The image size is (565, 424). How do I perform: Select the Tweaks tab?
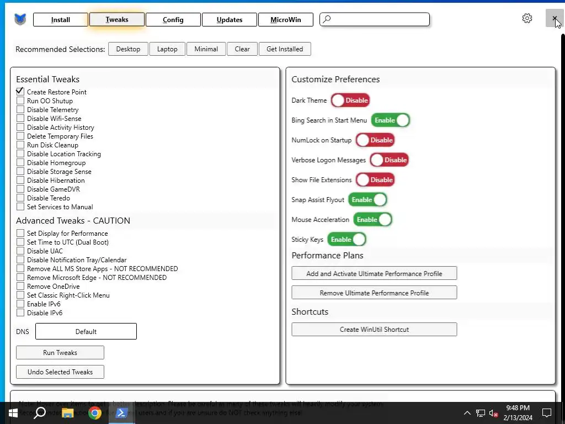point(117,19)
